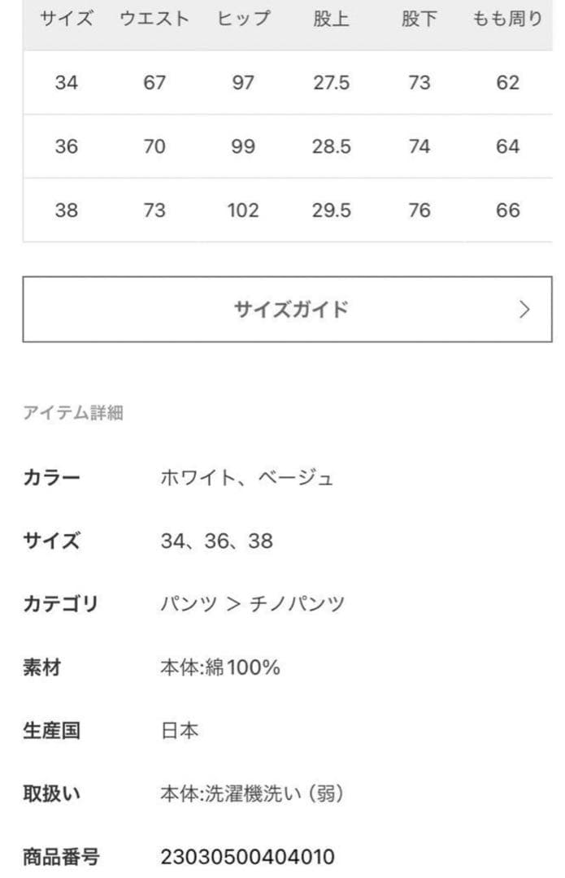Click the もも周り column header
Viewport: 565px width, 878px height.
coord(504,18)
